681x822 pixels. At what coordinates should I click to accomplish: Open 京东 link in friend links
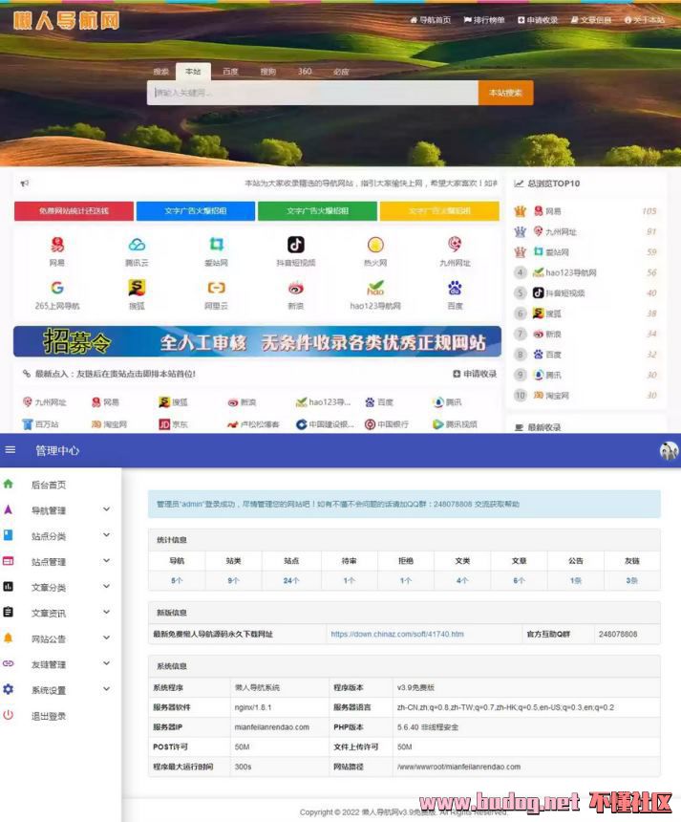pos(174,424)
